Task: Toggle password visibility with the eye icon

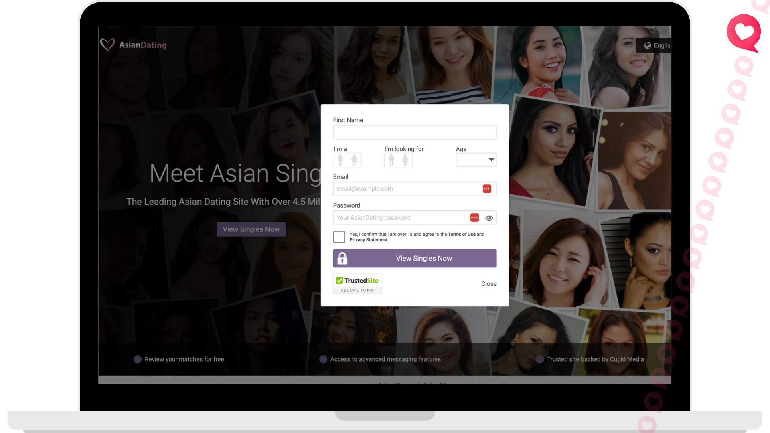Action: (489, 218)
